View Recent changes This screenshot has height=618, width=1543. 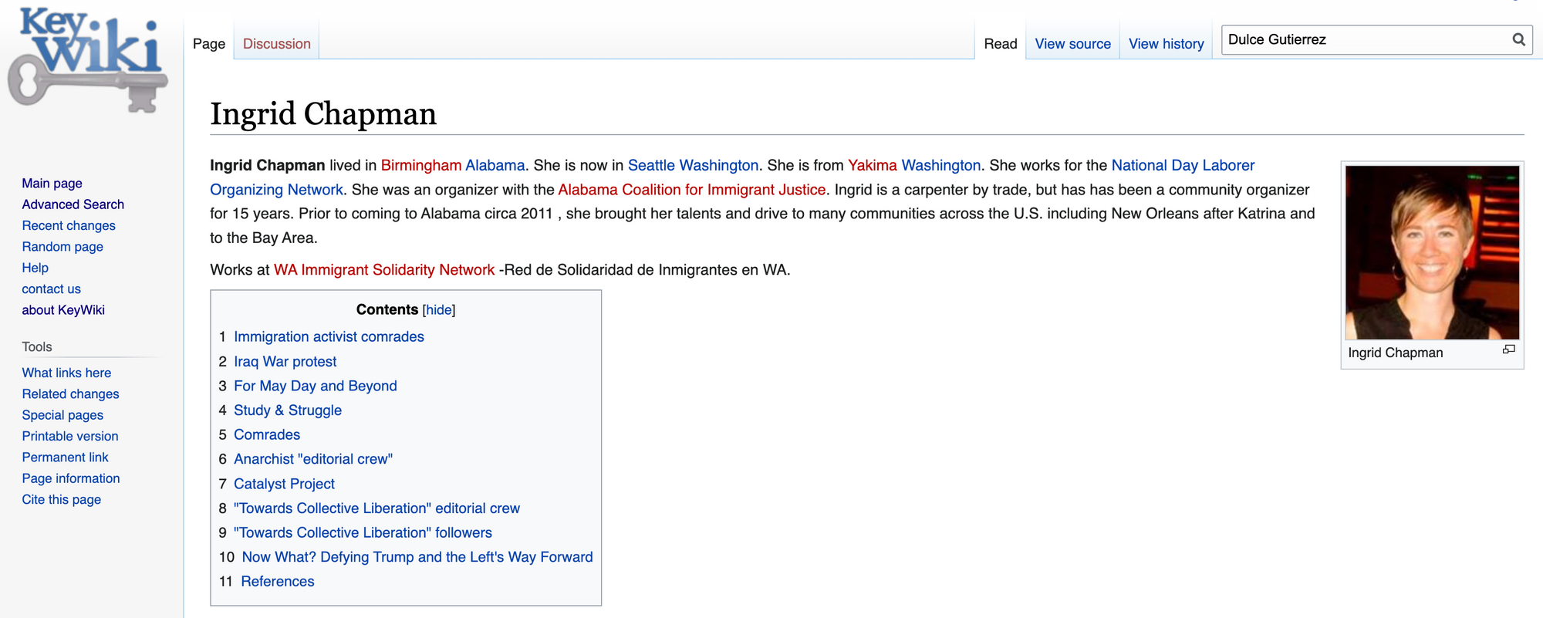69,225
